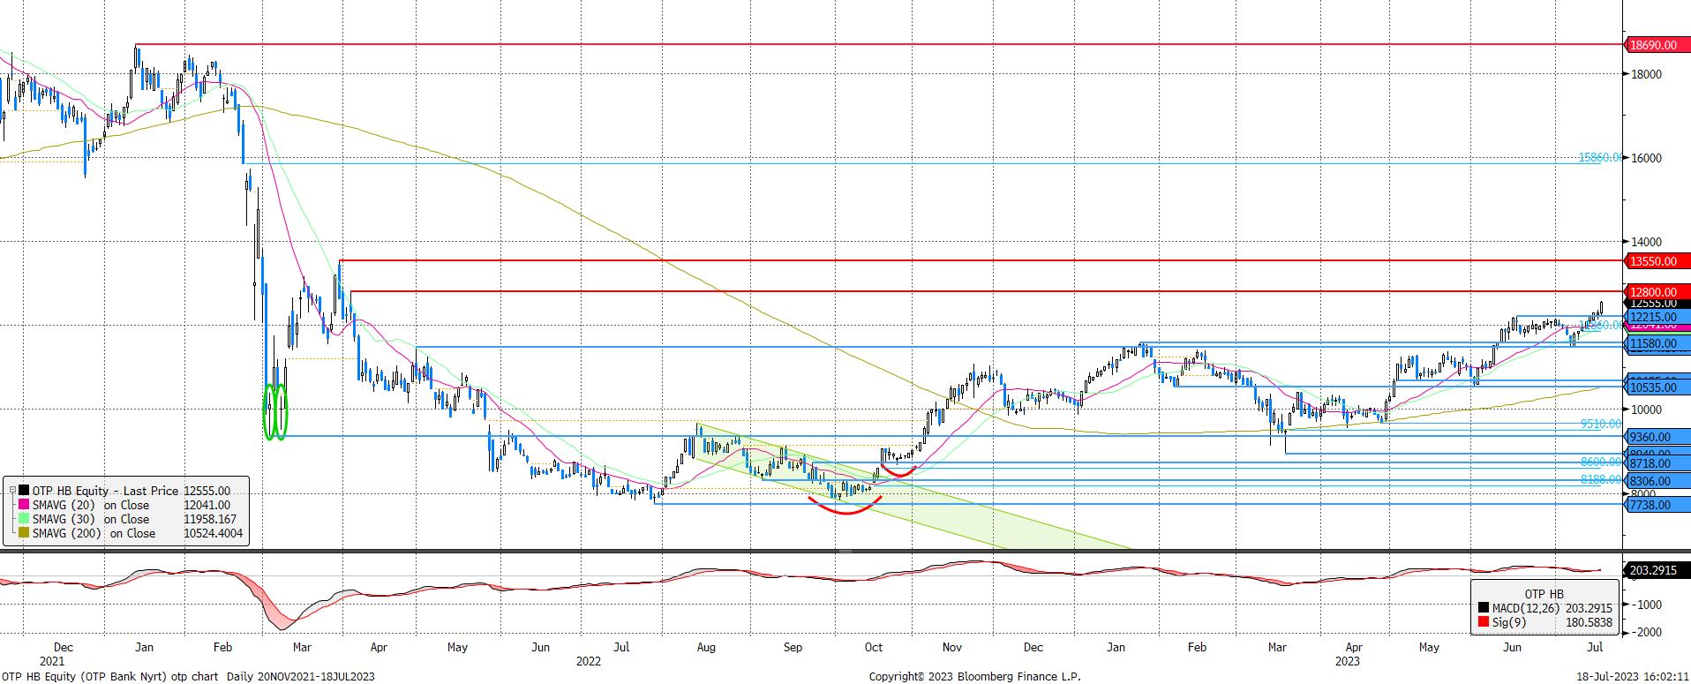Click the Jul month label at axis end

pyautogui.click(x=1595, y=647)
